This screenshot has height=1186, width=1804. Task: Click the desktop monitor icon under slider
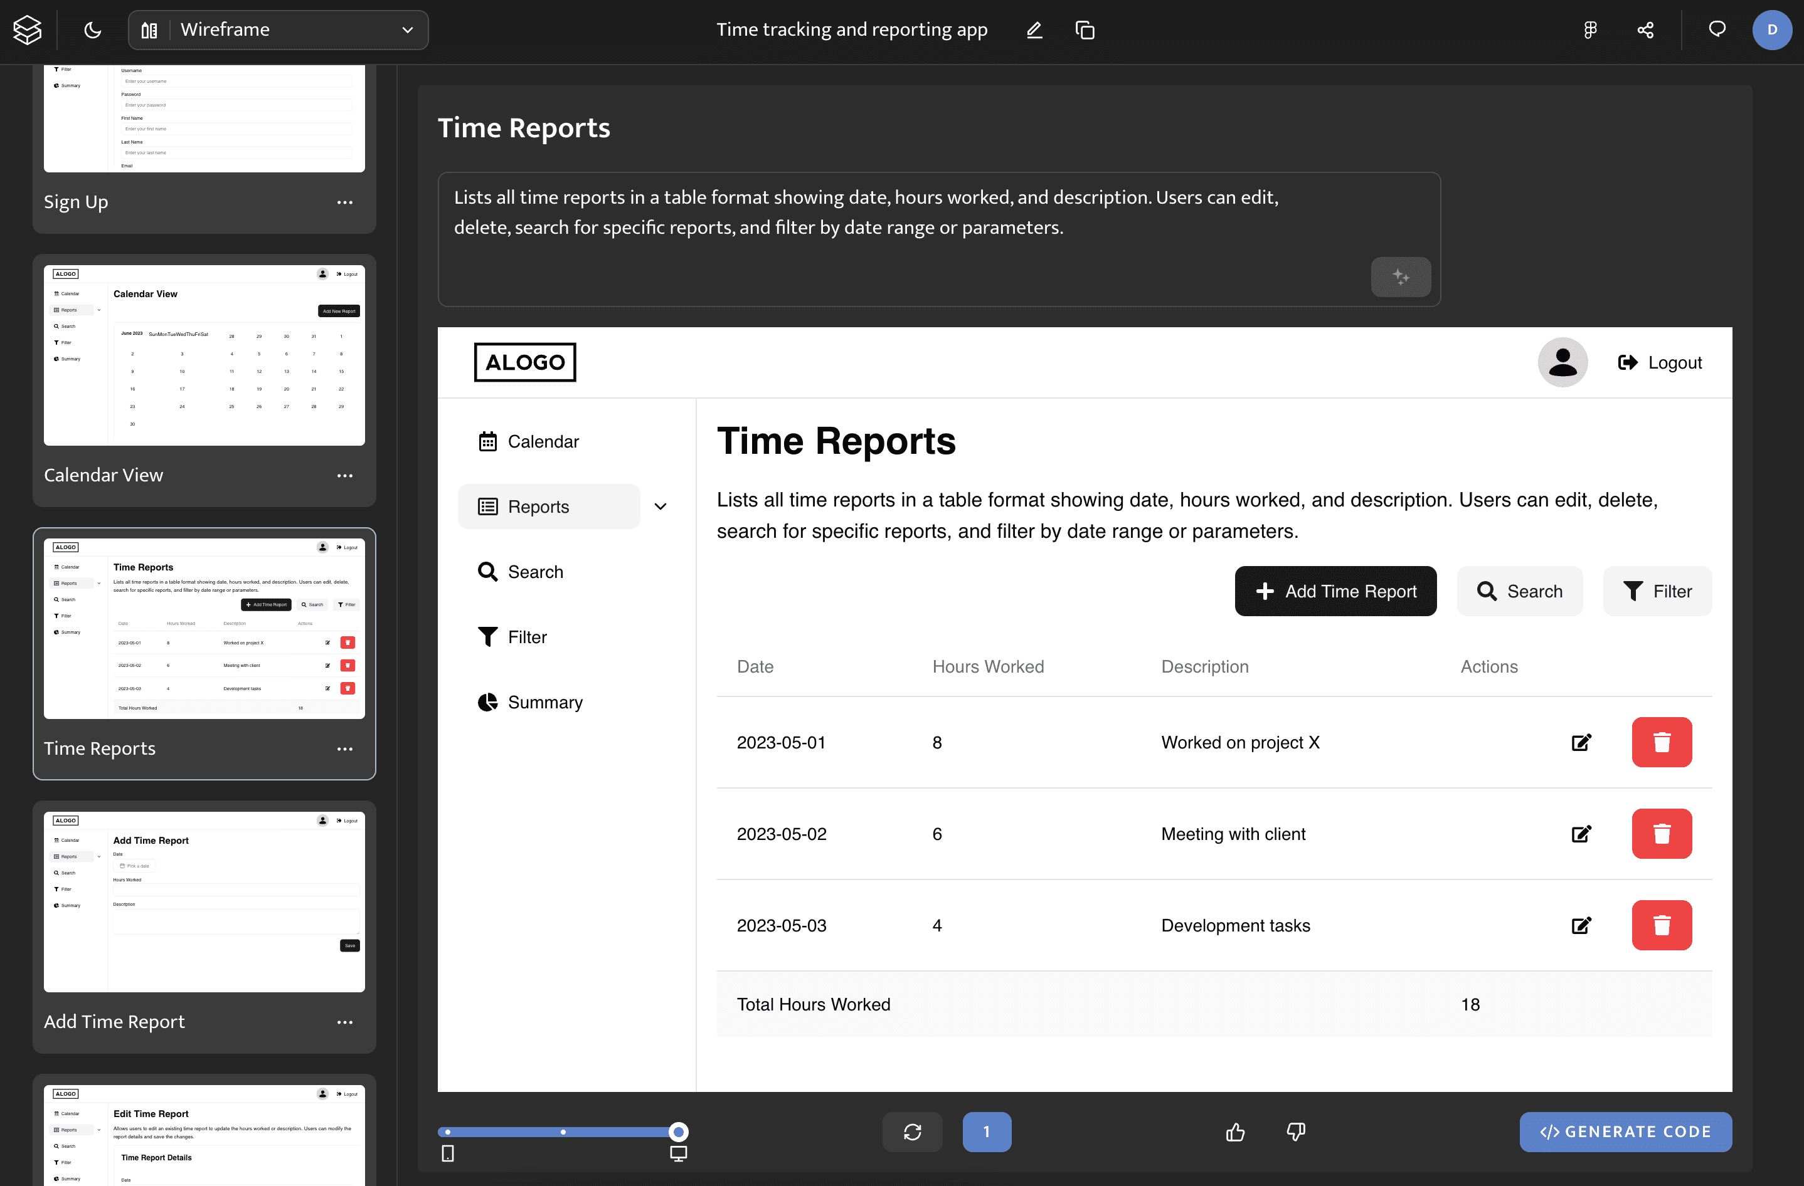pyautogui.click(x=679, y=1153)
